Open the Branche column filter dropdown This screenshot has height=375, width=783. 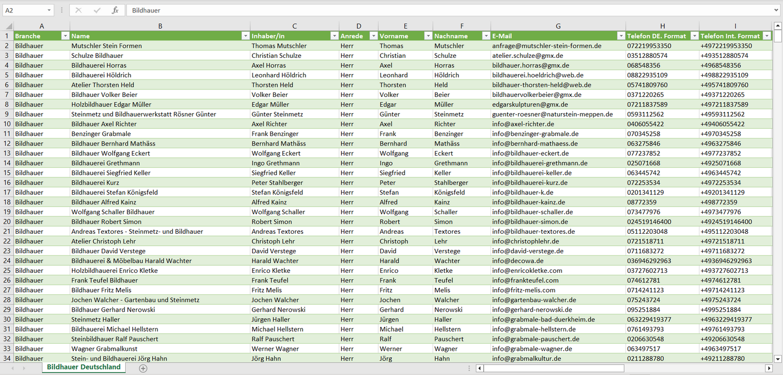pos(65,36)
